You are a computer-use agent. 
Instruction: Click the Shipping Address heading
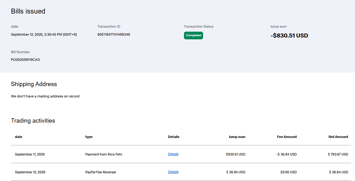click(x=34, y=84)
